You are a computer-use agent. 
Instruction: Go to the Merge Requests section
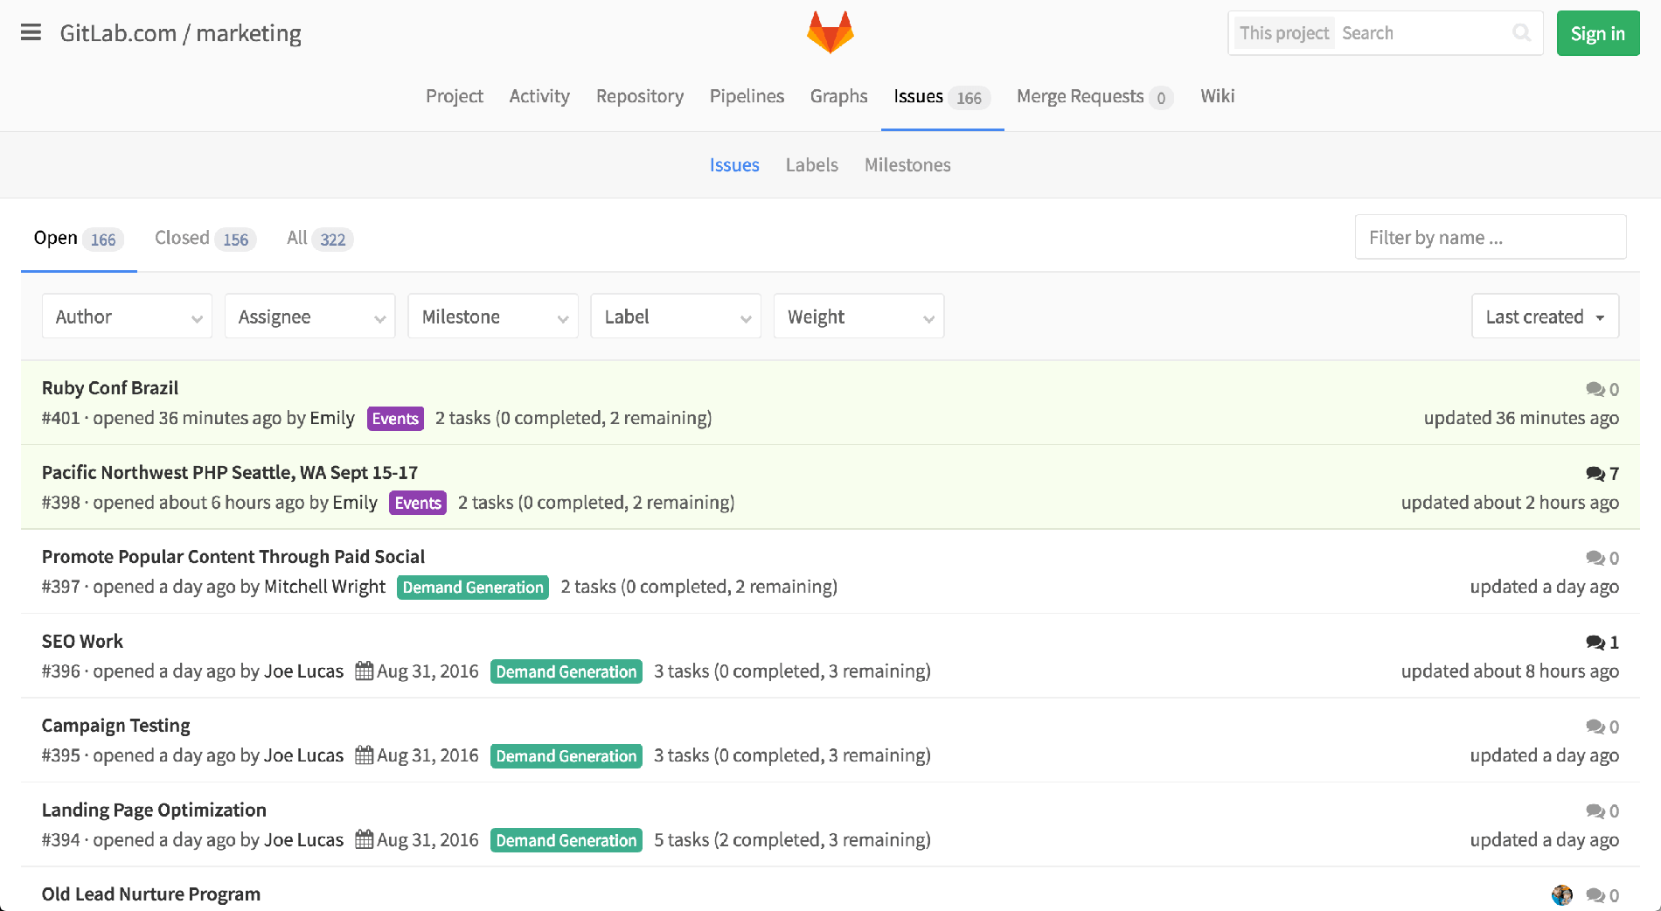click(1080, 96)
